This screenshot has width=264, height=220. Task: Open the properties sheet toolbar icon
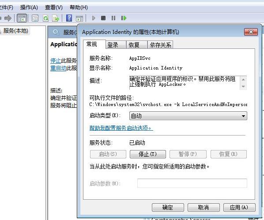35,18
